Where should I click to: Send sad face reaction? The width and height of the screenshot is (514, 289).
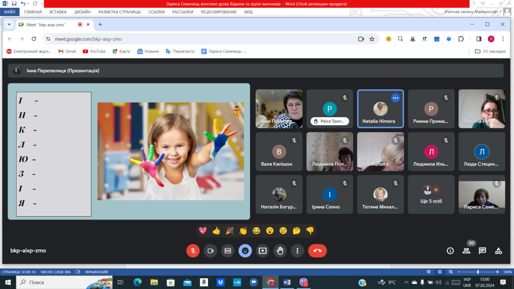click(283, 230)
